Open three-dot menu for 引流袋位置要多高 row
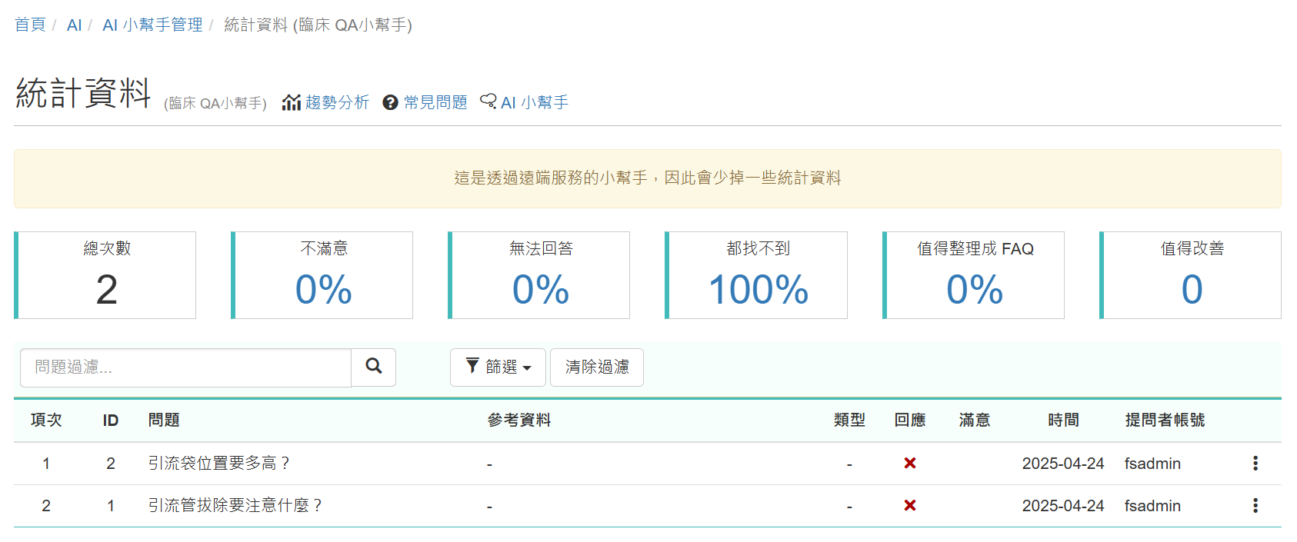This screenshot has height=542, width=1297. (1255, 463)
